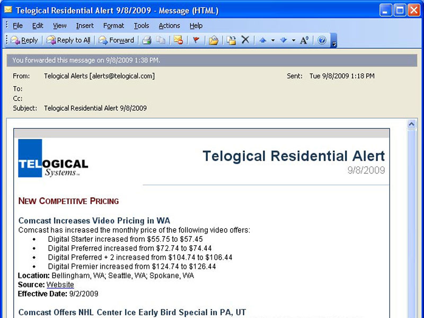Open the Actions menu

click(169, 25)
